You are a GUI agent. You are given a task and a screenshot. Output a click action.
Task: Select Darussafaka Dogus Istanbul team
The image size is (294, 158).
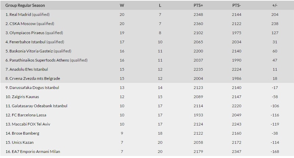coord(32,88)
